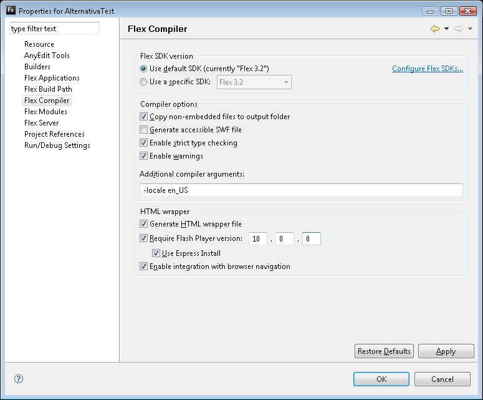Click the forward navigation arrow icon

tap(459, 29)
